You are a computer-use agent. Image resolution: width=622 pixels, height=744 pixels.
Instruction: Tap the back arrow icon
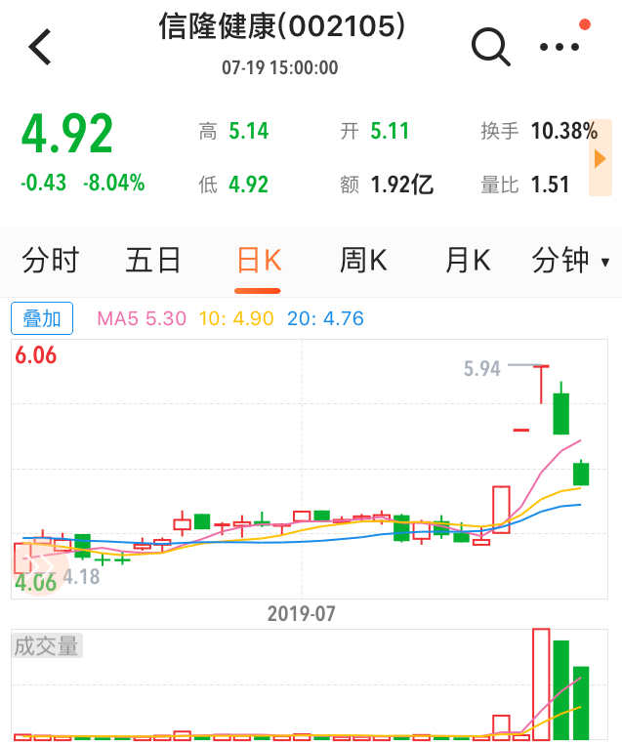(40, 47)
